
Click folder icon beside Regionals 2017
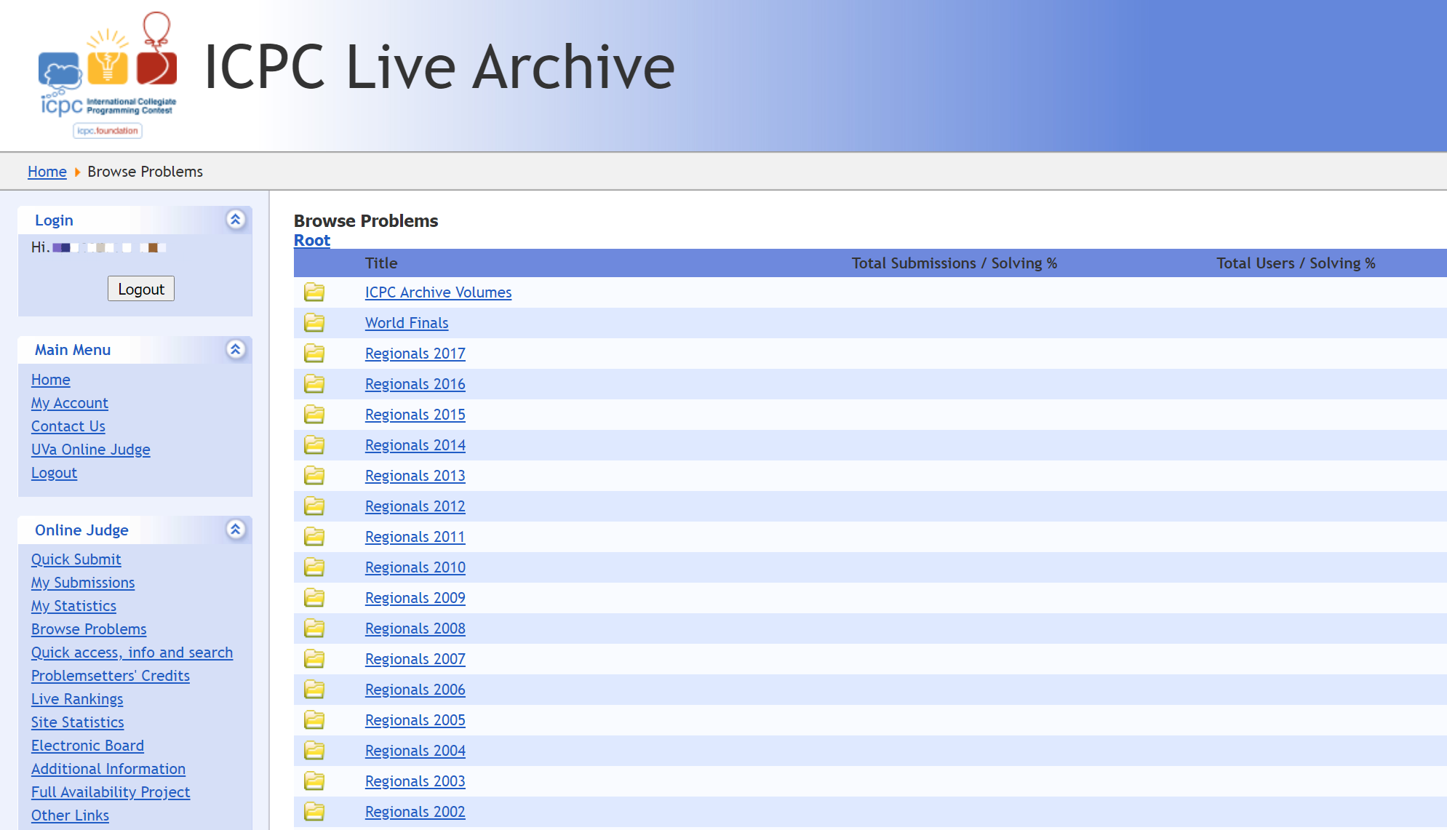coord(314,354)
